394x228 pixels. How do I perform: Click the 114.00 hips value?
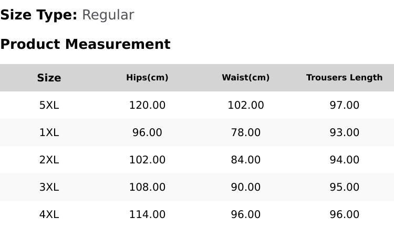pyautogui.click(x=147, y=215)
